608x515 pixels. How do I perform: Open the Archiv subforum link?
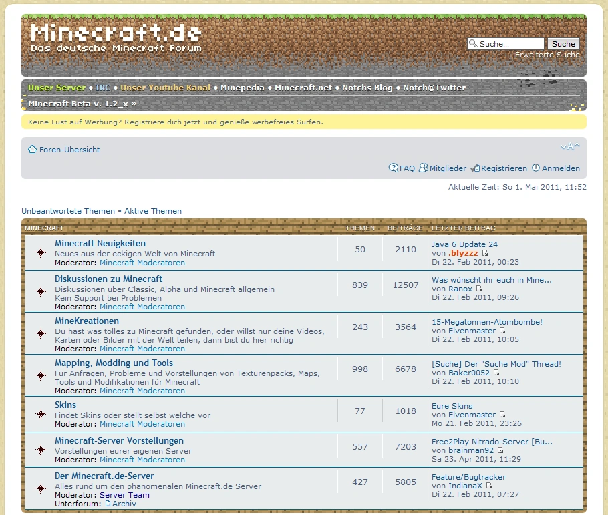pos(124,504)
